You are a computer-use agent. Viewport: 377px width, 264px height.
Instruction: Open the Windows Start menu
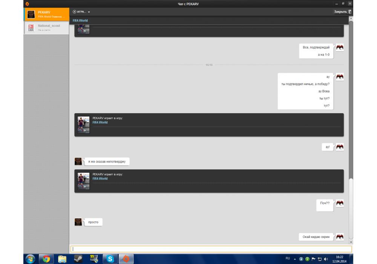click(x=30, y=259)
